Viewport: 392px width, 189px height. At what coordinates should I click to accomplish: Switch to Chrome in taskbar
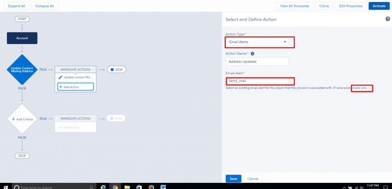(115, 187)
